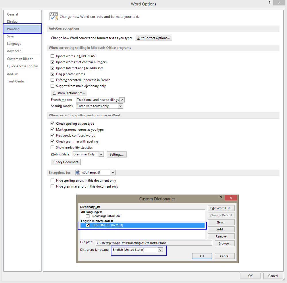Click the AutoCorrect Options button
This screenshot has height=283, width=287.
(x=153, y=38)
